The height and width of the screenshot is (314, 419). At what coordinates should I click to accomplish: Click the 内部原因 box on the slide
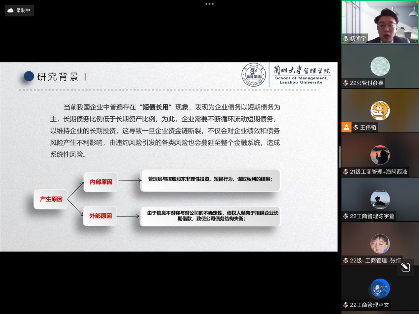(x=101, y=182)
